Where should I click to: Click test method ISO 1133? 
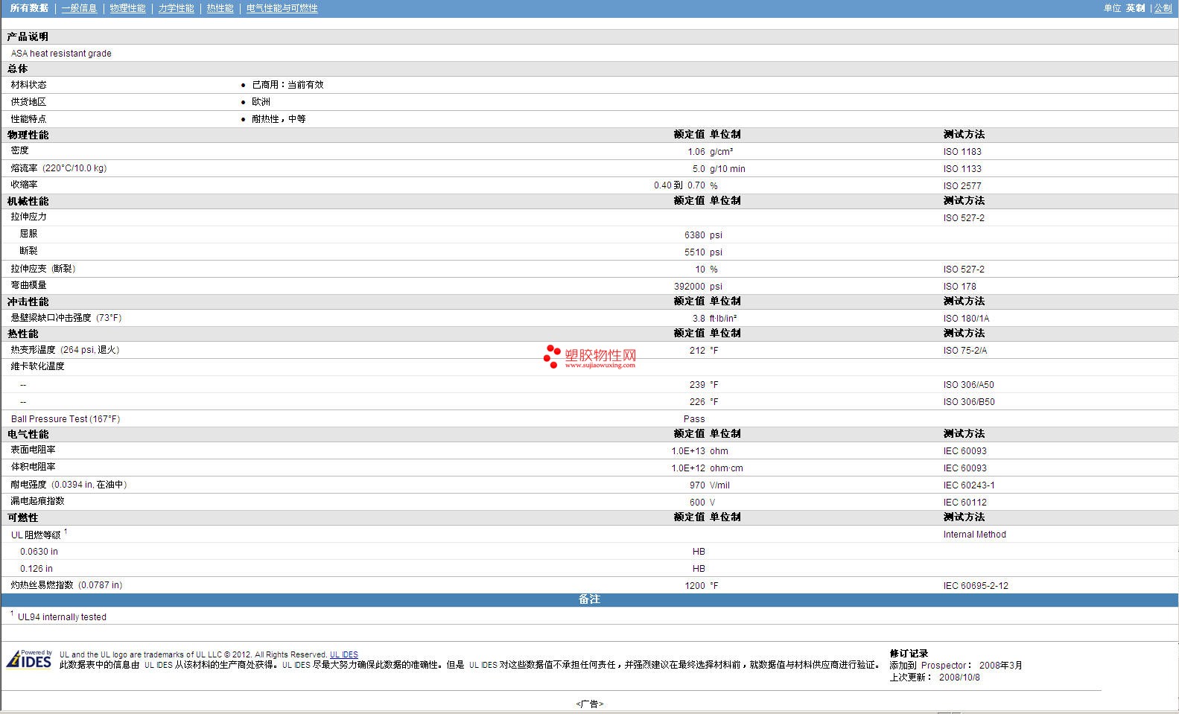click(962, 169)
